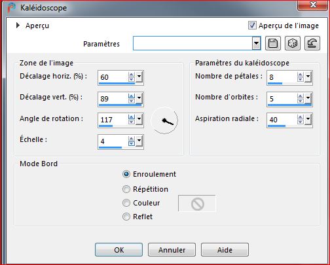
Task: Increase Décalage horiz. value with up arrow
Action: [x=132, y=75]
